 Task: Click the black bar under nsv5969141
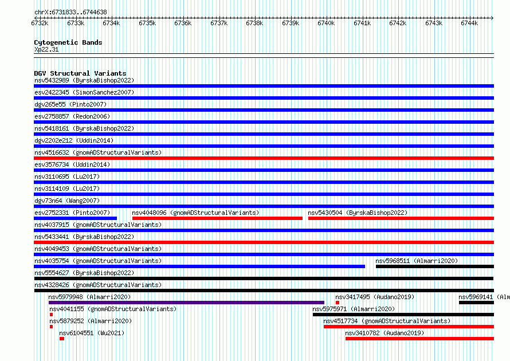(477, 303)
